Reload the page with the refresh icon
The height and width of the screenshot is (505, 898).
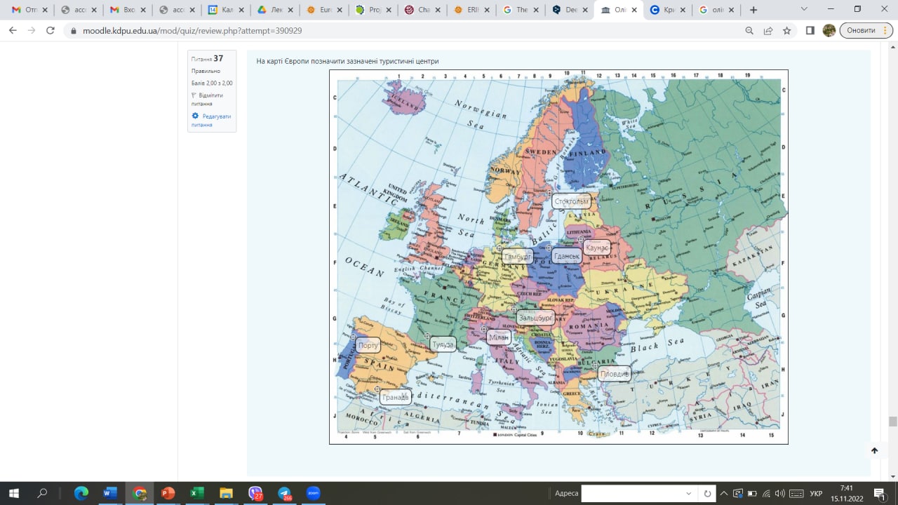50,31
